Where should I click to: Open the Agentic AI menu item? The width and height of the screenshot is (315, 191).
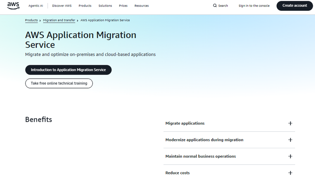pyautogui.click(x=36, y=6)
